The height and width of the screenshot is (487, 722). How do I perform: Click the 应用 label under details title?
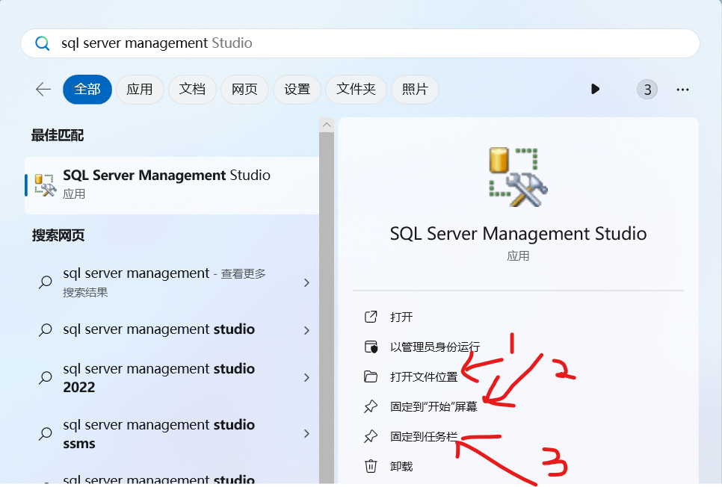518,256
